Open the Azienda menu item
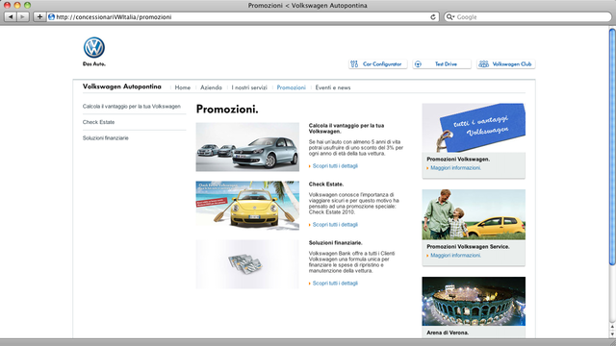616x346 pixels. (x=211, y=87)
